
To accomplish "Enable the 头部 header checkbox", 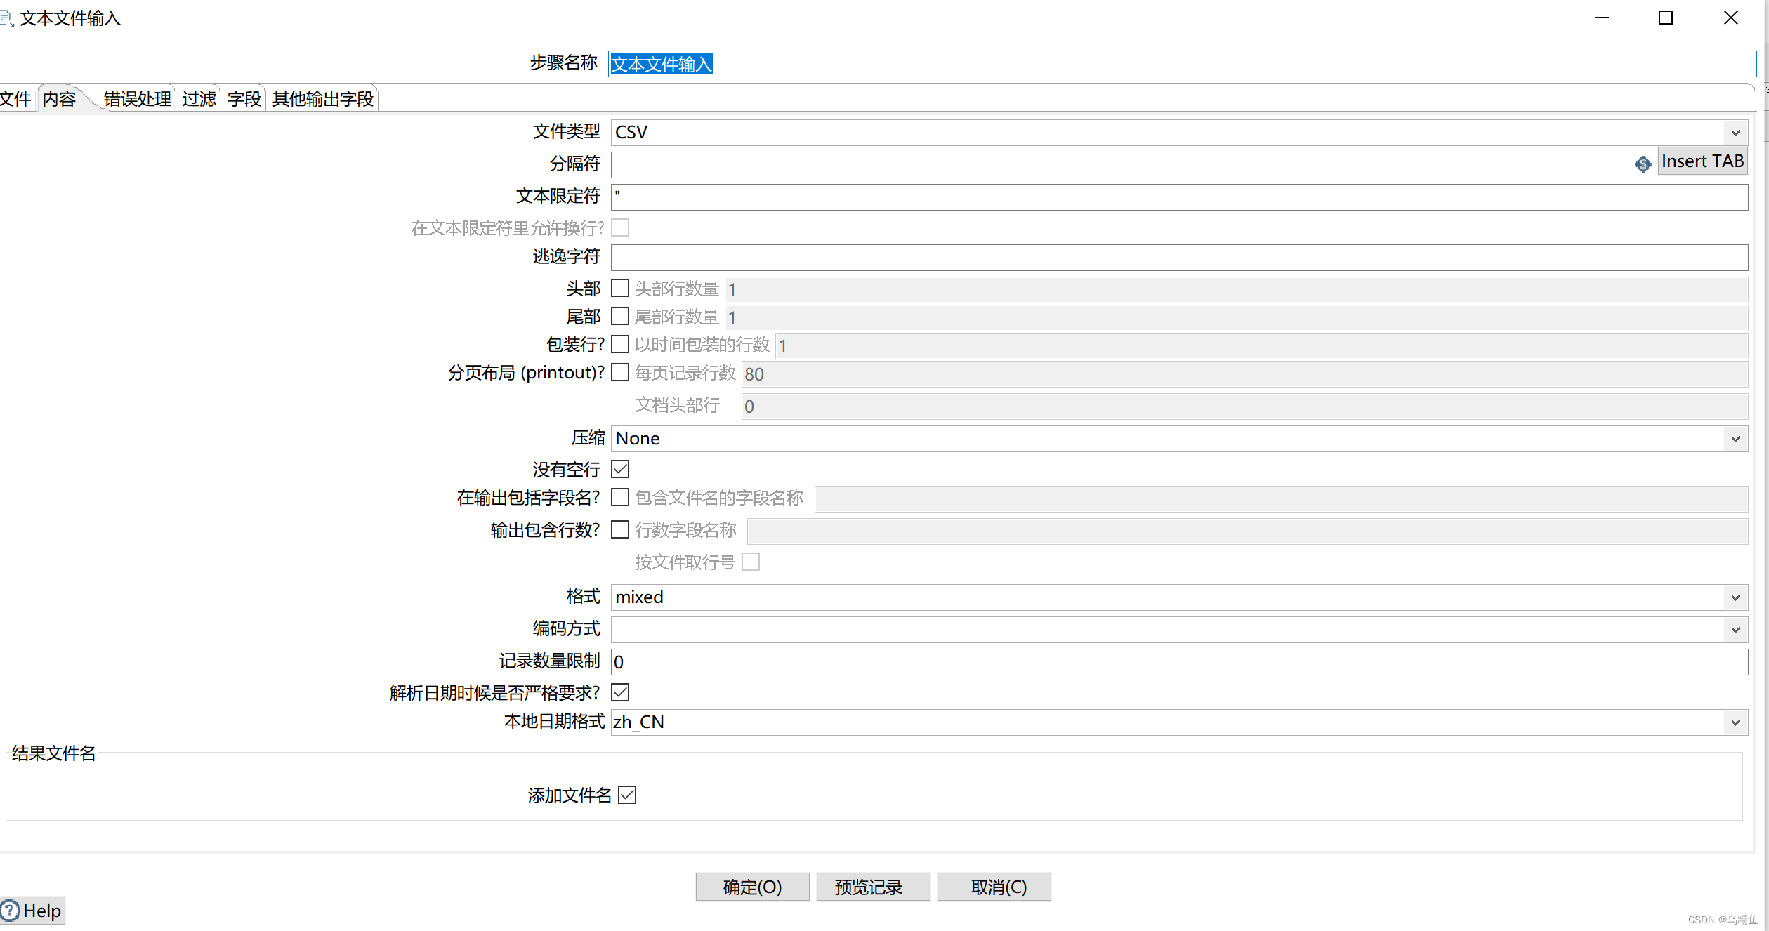I will [619, 289].
